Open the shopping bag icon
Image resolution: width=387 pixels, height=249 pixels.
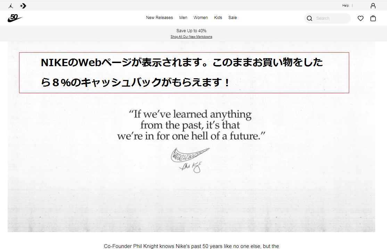[373, 18]
